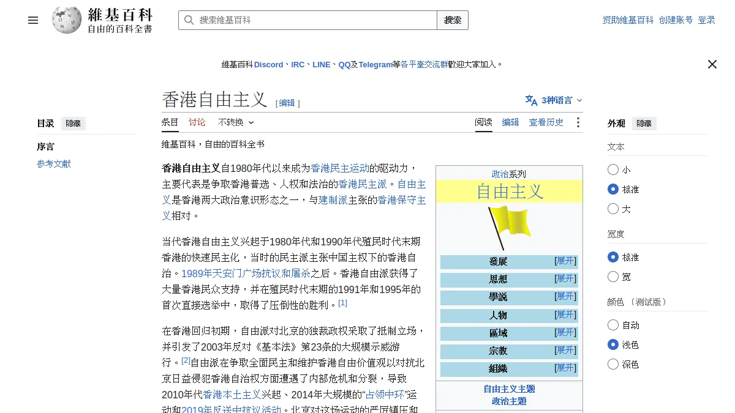Click the language translate icon

pyautogui.click(x=531, y=100)
